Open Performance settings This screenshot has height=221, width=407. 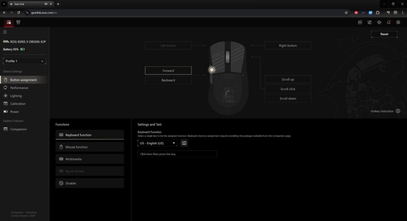pos(24,88)
